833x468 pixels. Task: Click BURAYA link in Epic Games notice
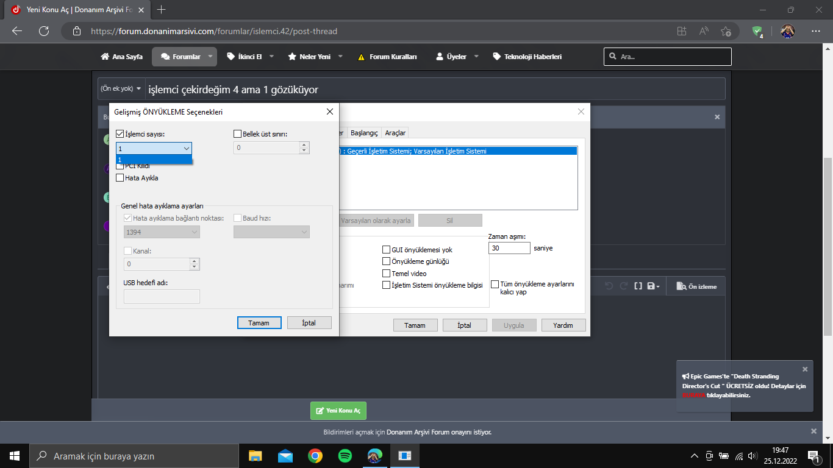tap(693, 395)
